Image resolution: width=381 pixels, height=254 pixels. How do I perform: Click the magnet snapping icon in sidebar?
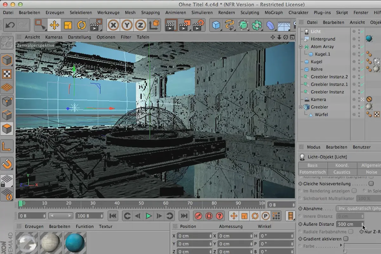[7, 164]
